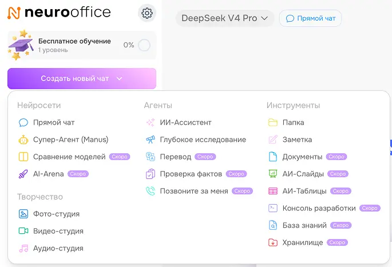The image size is (392, 267).
Task: Click the neurooffice logo
Action: 59,13
